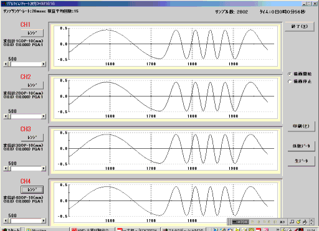The image size is (319, 231).
Task: Switch to the HMD taskbar window item
Action: (92, 229)
